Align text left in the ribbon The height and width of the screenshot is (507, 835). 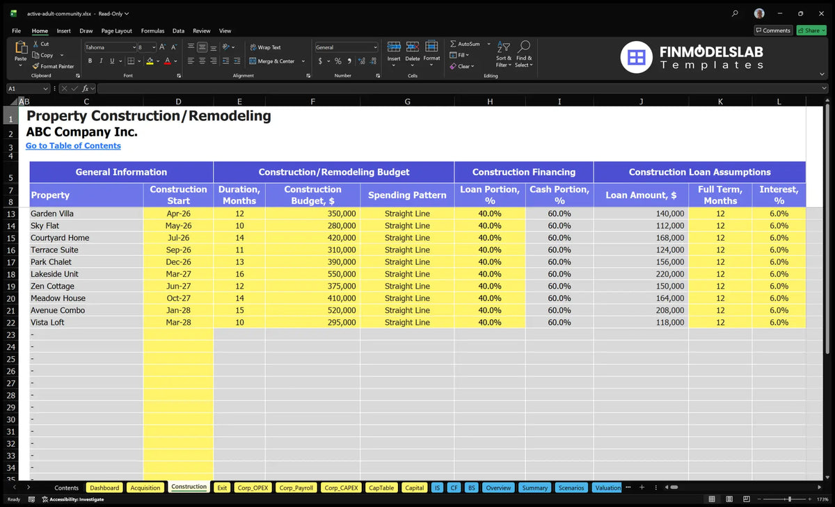pos(191,61)
